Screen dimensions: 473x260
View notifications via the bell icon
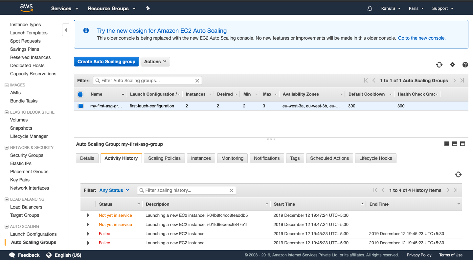tap(370, 8)
